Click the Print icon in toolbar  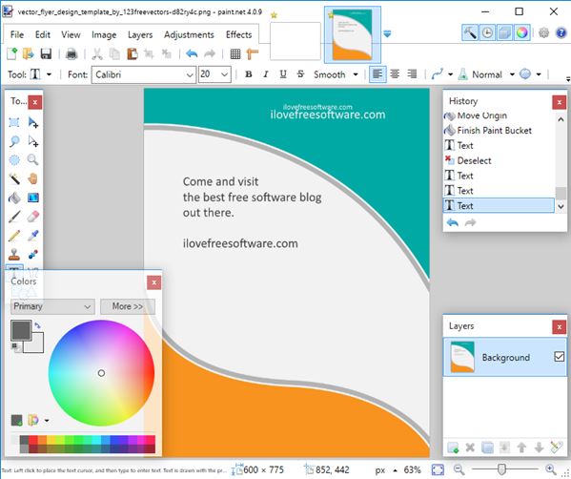click(71, 54)
